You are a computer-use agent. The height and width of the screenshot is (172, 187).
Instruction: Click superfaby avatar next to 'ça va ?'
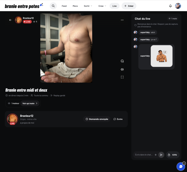[135, 39]
